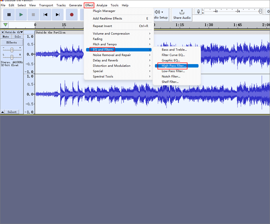Select Low-Pass Filter effect

point(177,71)
